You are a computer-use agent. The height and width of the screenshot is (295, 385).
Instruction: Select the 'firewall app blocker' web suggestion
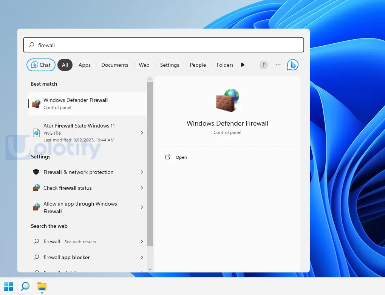click(87, 257)
